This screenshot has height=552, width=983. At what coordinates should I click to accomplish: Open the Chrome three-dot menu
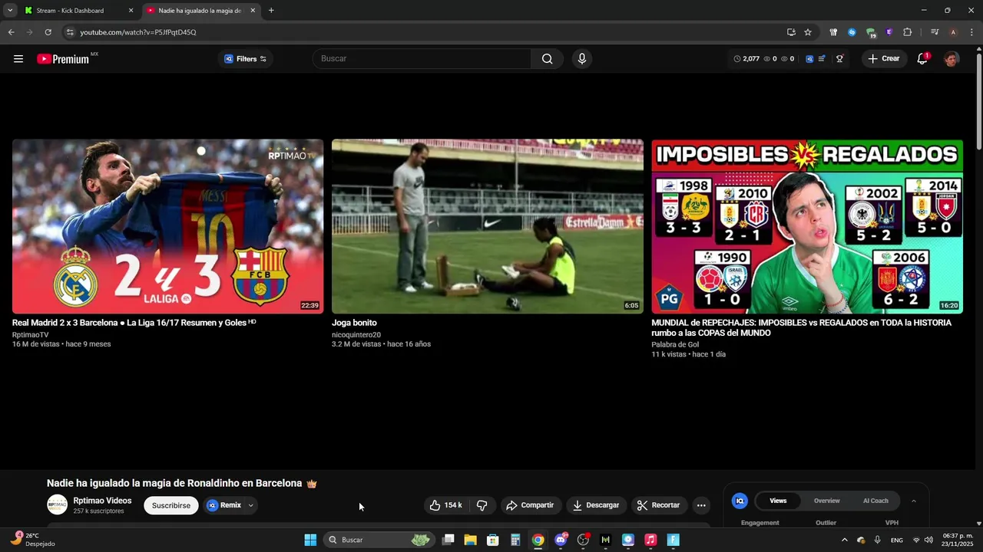point(972,32)
